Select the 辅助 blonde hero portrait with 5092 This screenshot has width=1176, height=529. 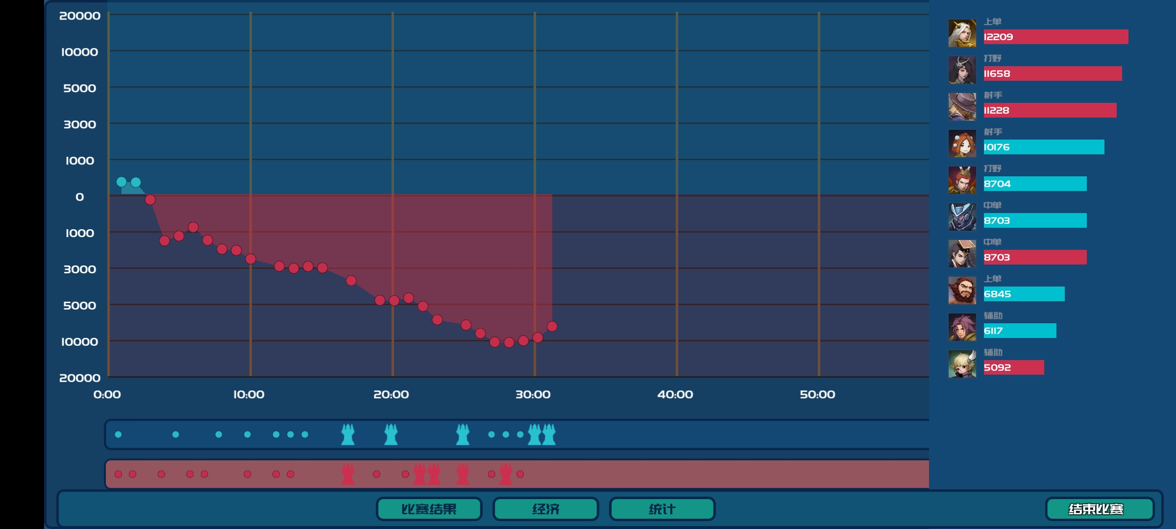(962, 364)
